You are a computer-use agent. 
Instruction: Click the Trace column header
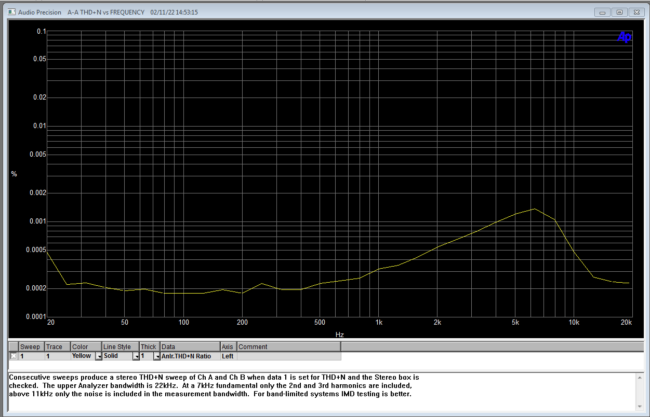pos(58,346)
